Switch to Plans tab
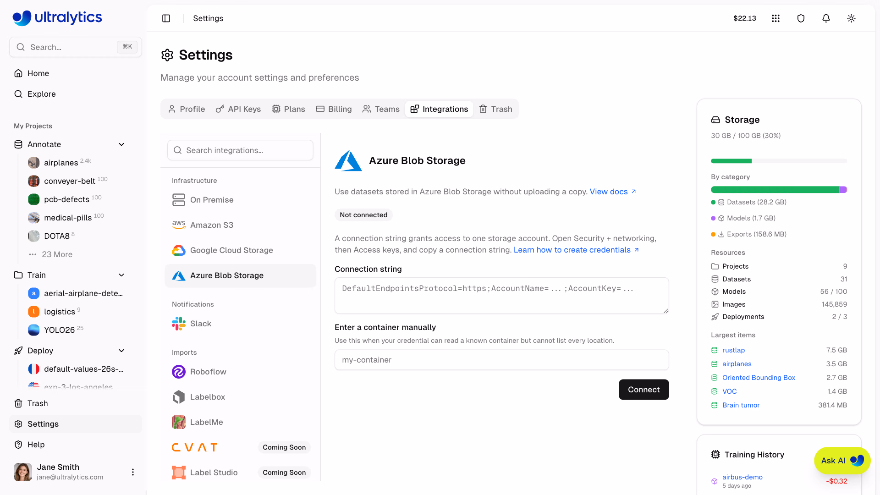The height and width of the screenshot is (495, 880). click(x=288, y=109)
